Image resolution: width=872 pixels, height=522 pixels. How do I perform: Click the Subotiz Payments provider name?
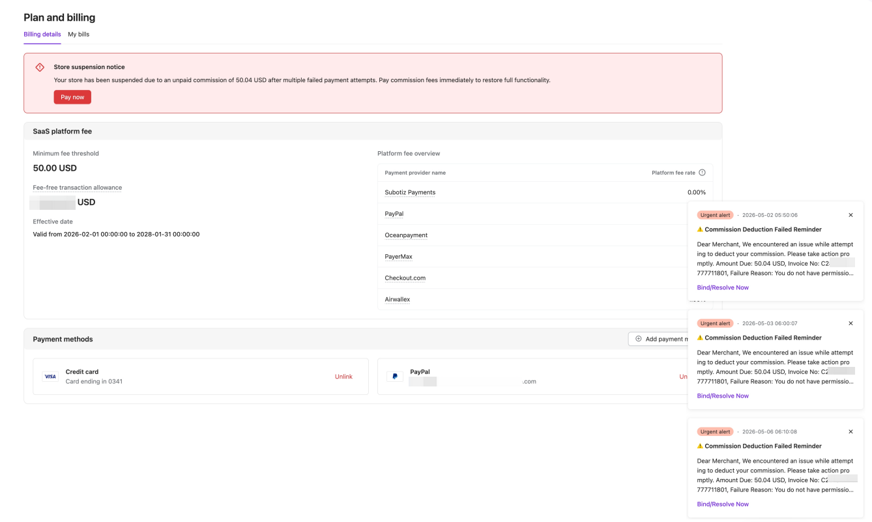click(x=410, y=192)
